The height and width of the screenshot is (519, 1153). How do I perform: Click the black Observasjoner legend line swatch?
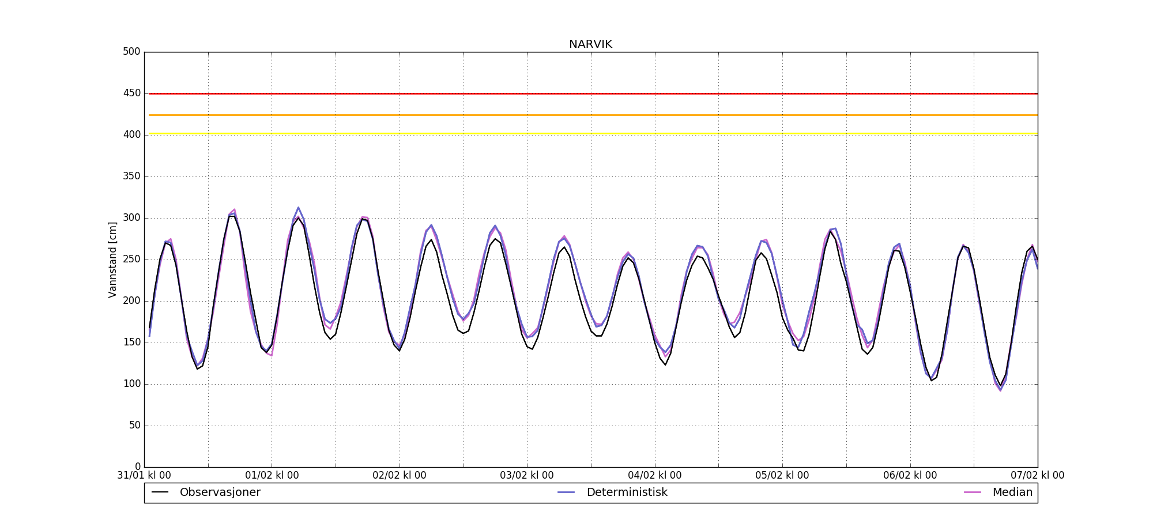[x=160, y=492]
